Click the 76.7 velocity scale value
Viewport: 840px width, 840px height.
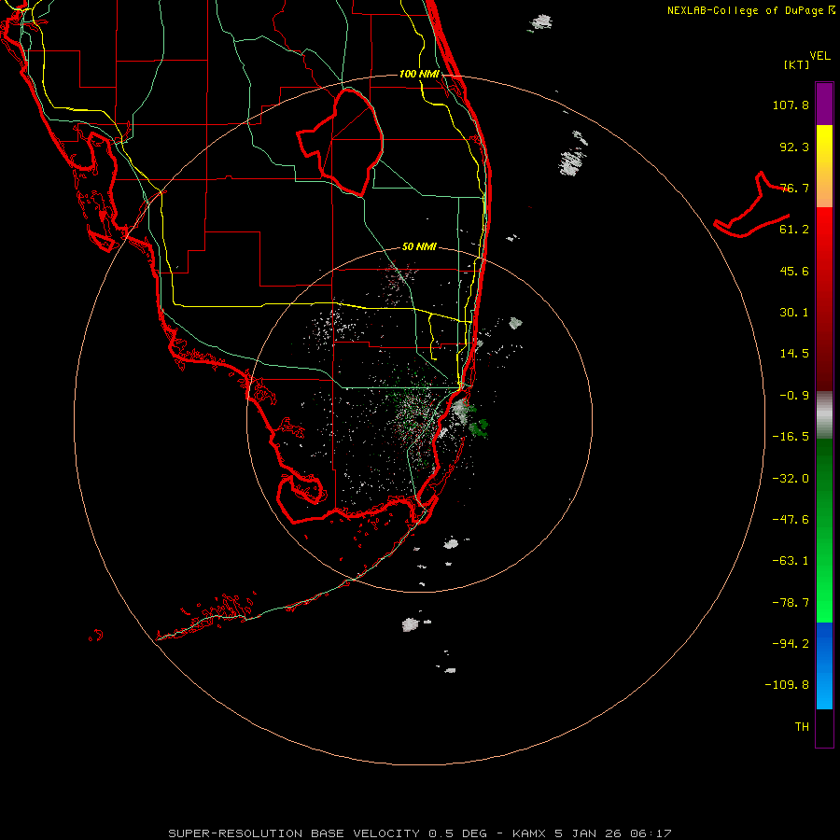[x=794, y=188]
